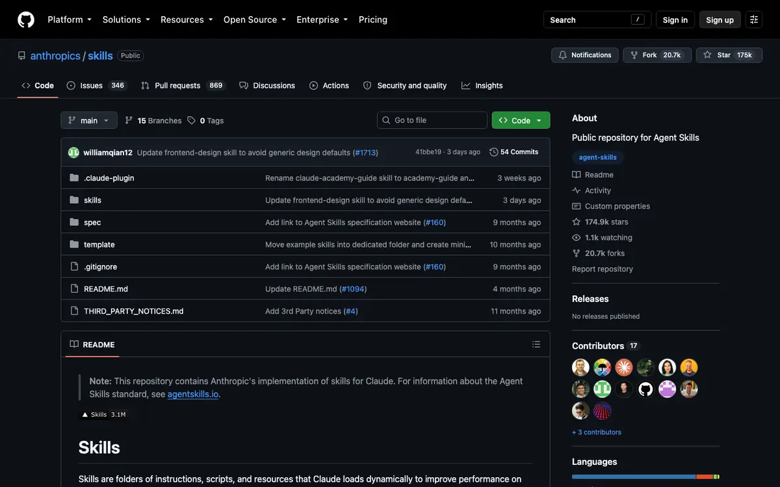Open the template folder name
Image resolution: width=780 pixels, height=487 pixels.
pos(99,245)
